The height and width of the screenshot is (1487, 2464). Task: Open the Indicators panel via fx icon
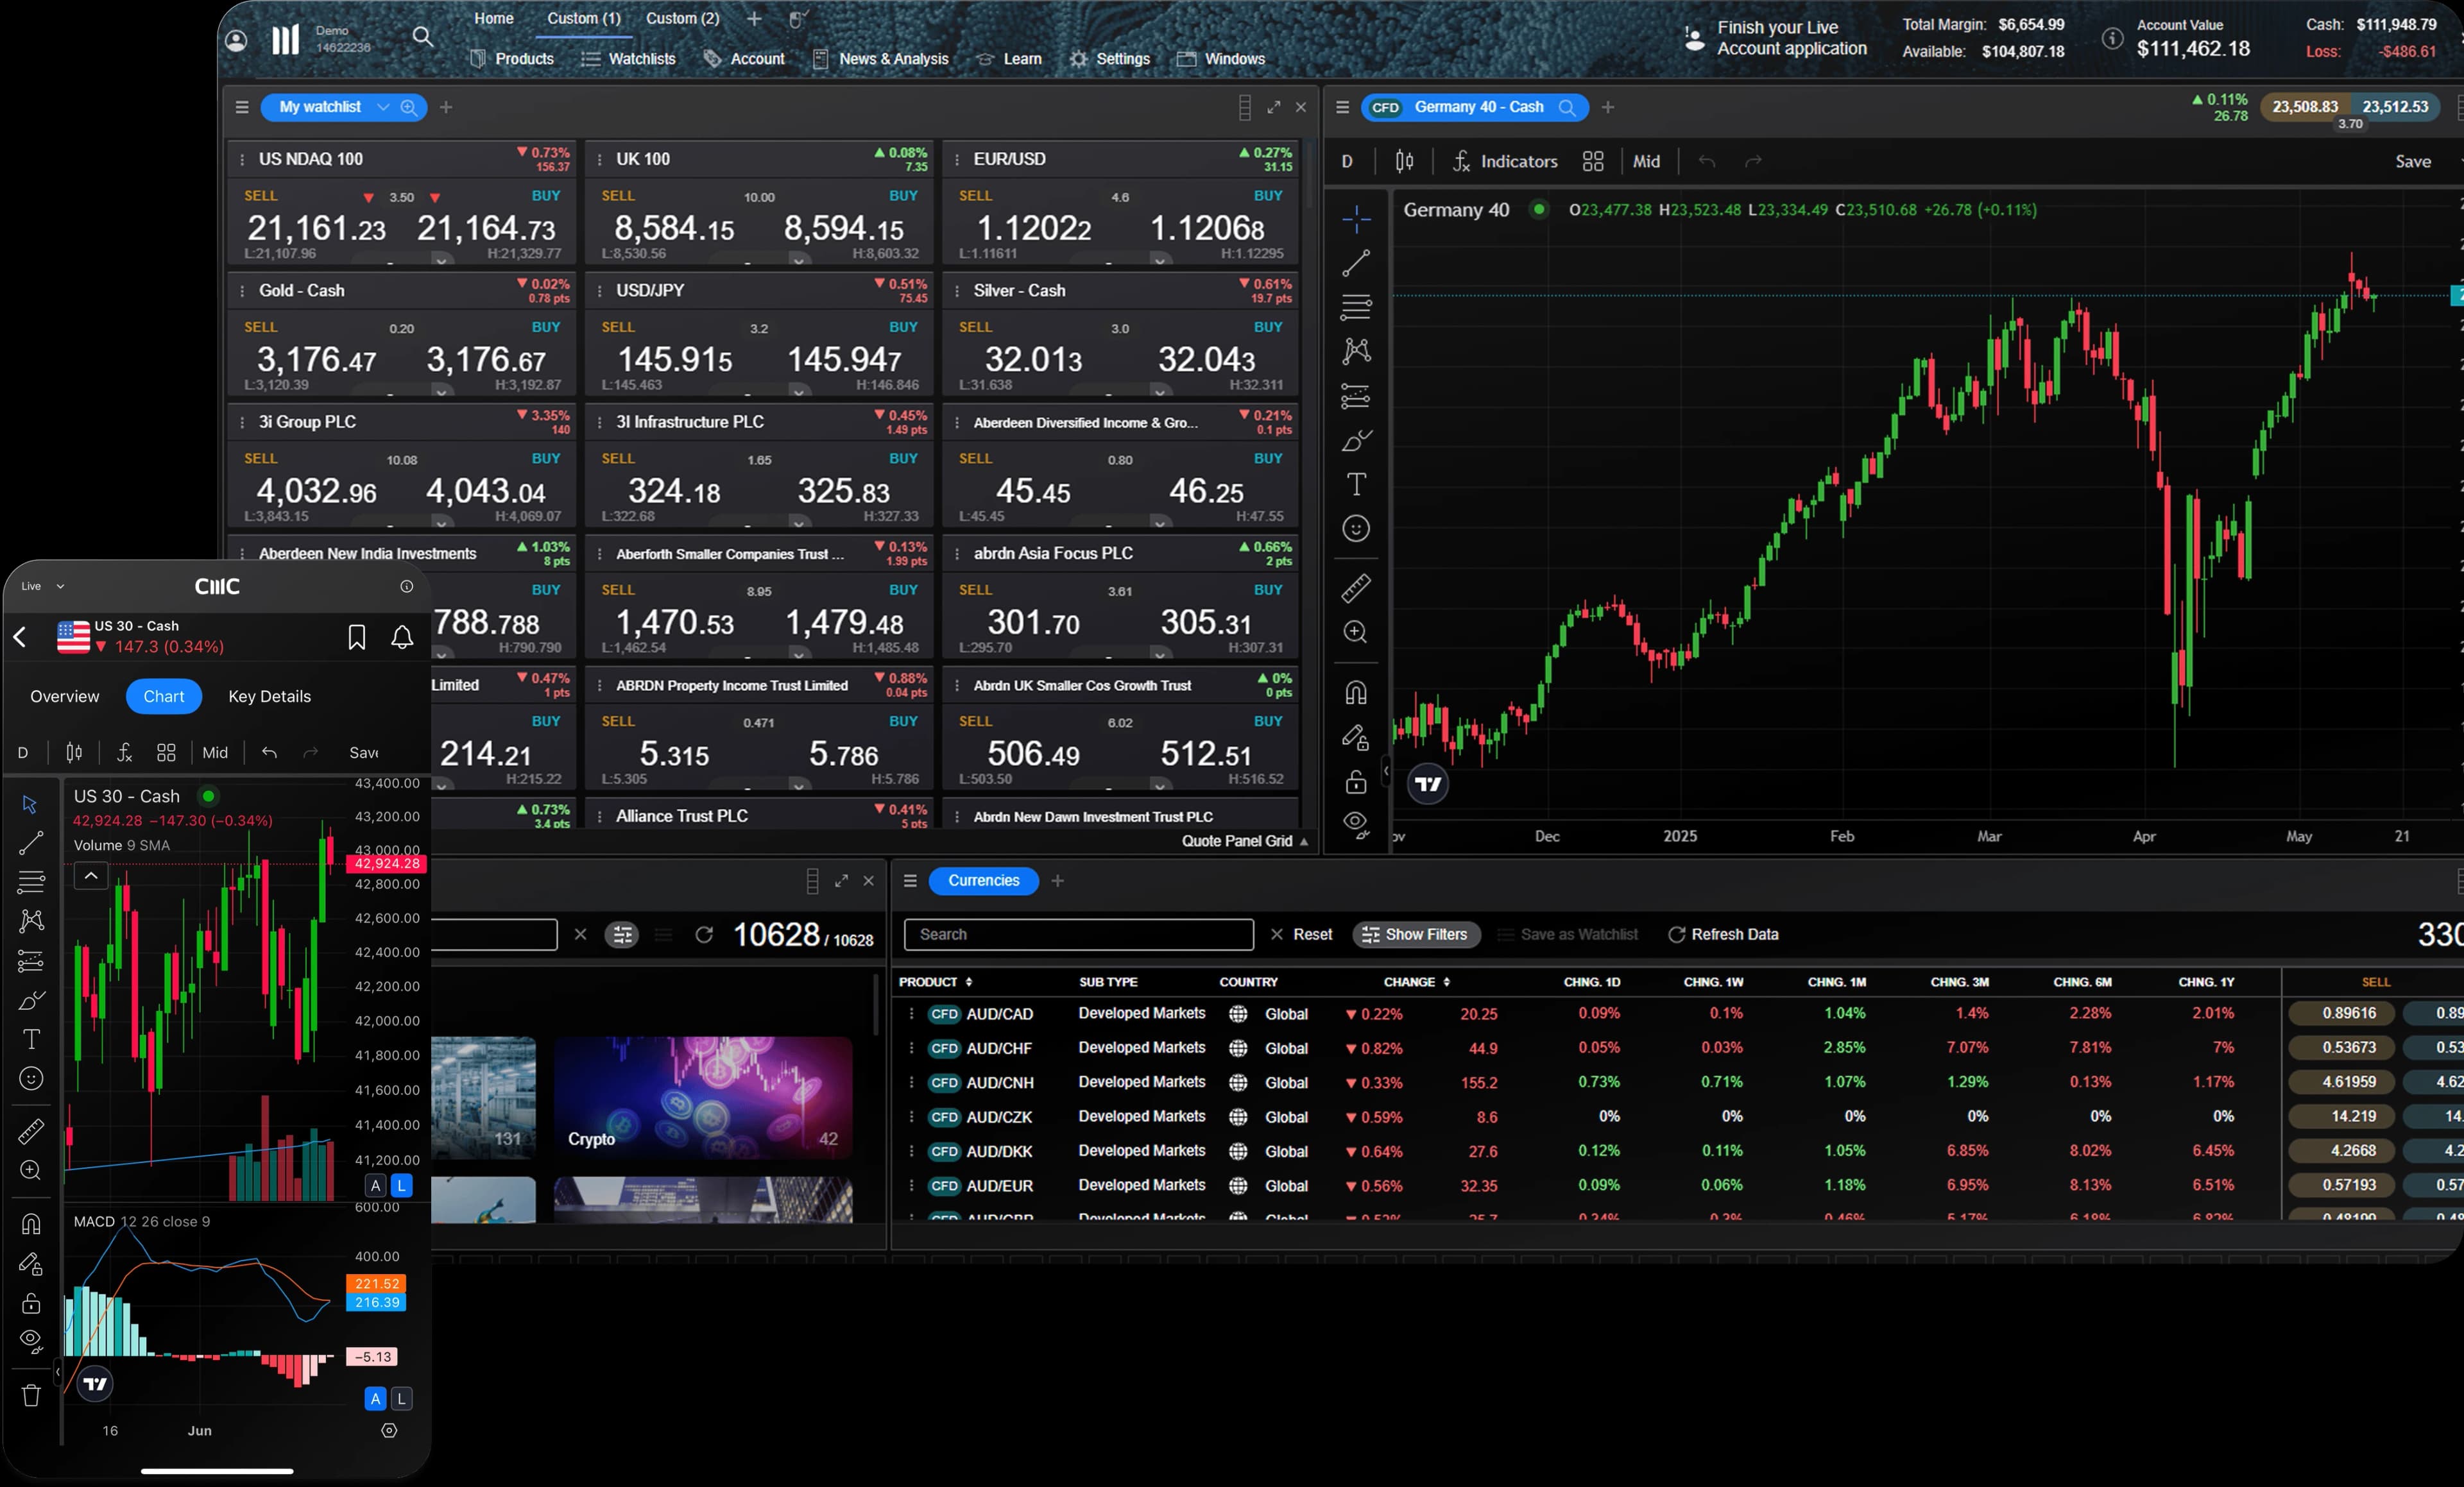(1460, 161)
